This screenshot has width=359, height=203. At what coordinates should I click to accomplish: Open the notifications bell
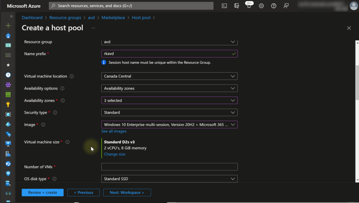[x=249, y=6]
